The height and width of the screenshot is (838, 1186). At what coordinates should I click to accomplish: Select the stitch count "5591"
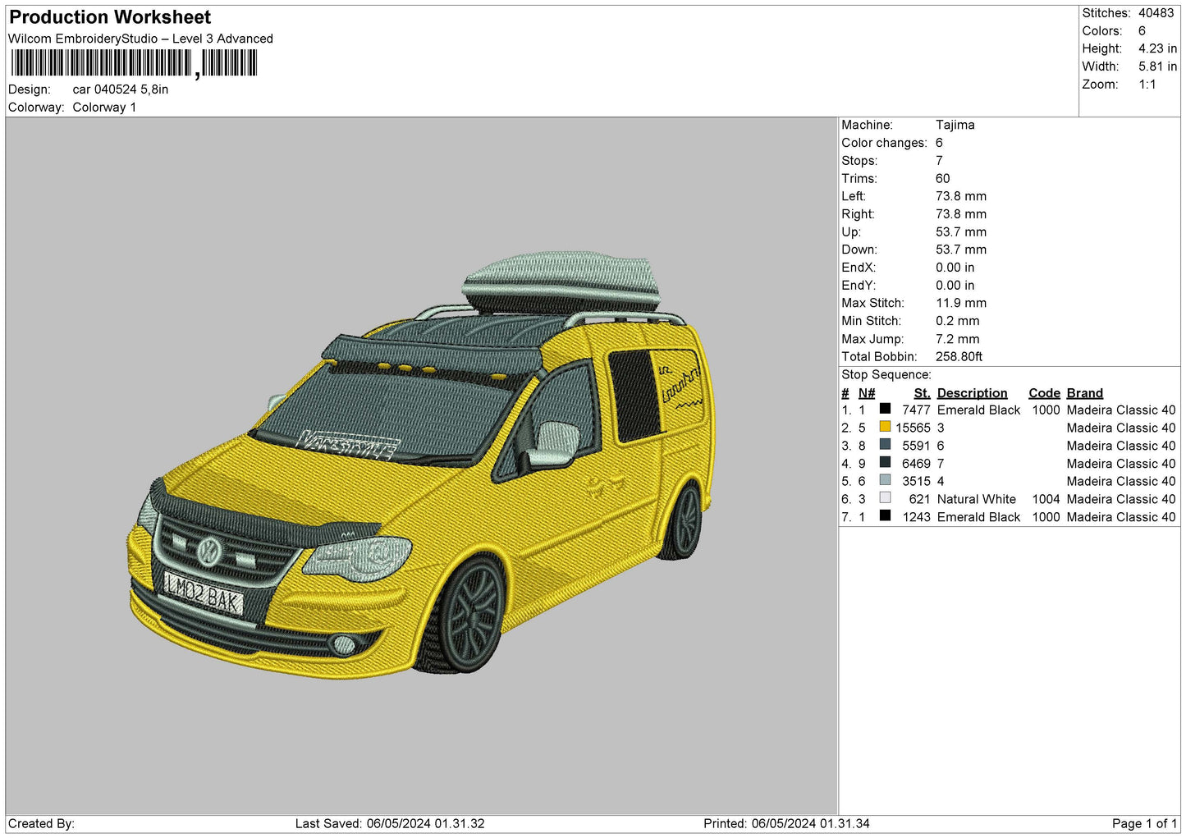tap(916, 446)
